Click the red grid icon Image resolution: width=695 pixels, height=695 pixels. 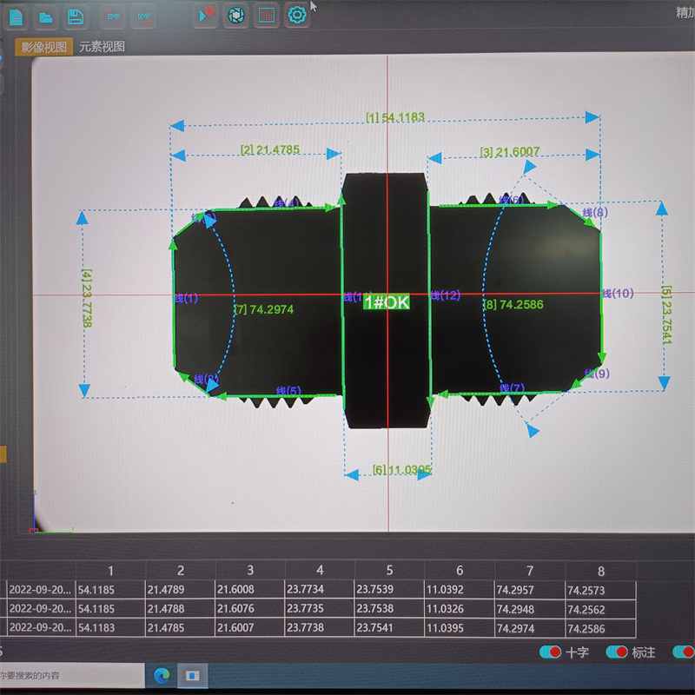pyautogui.click(x=267, y=15)
